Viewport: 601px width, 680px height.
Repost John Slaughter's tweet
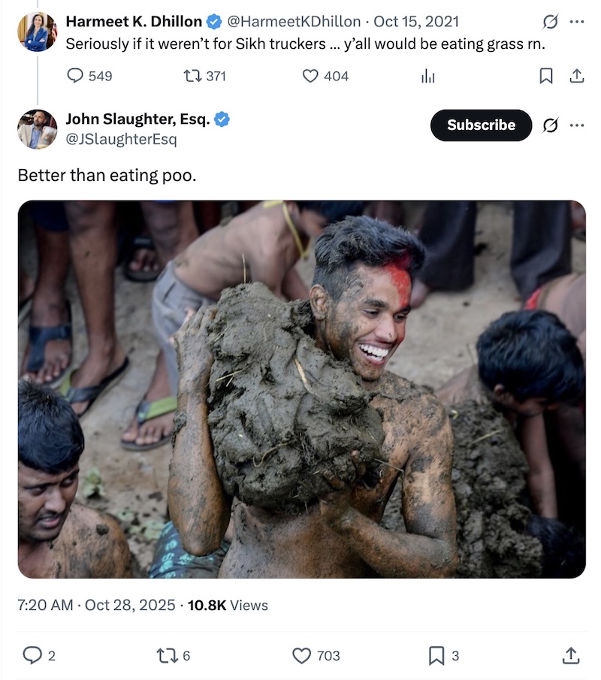click(165, 655)
